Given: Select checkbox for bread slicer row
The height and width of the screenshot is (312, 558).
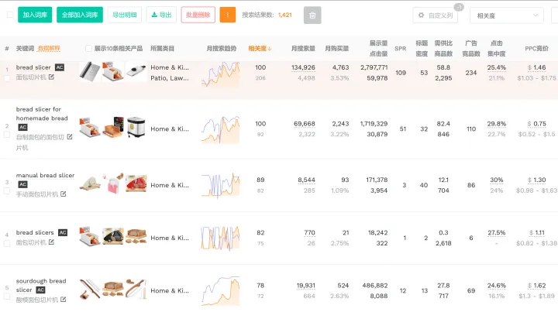Looking at the screenshot, I should (x=7, y=78).
